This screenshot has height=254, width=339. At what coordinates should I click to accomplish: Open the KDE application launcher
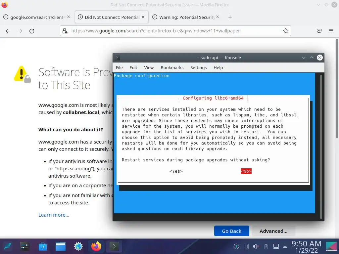(x=8, y=246)
